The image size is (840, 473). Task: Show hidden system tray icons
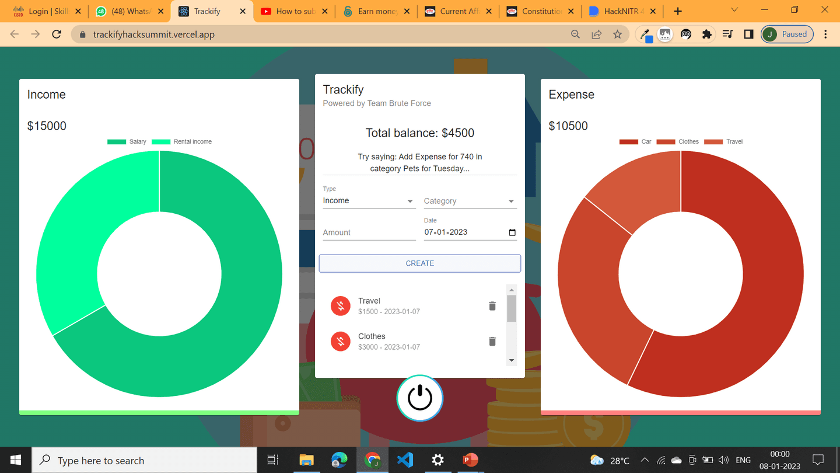645,460
